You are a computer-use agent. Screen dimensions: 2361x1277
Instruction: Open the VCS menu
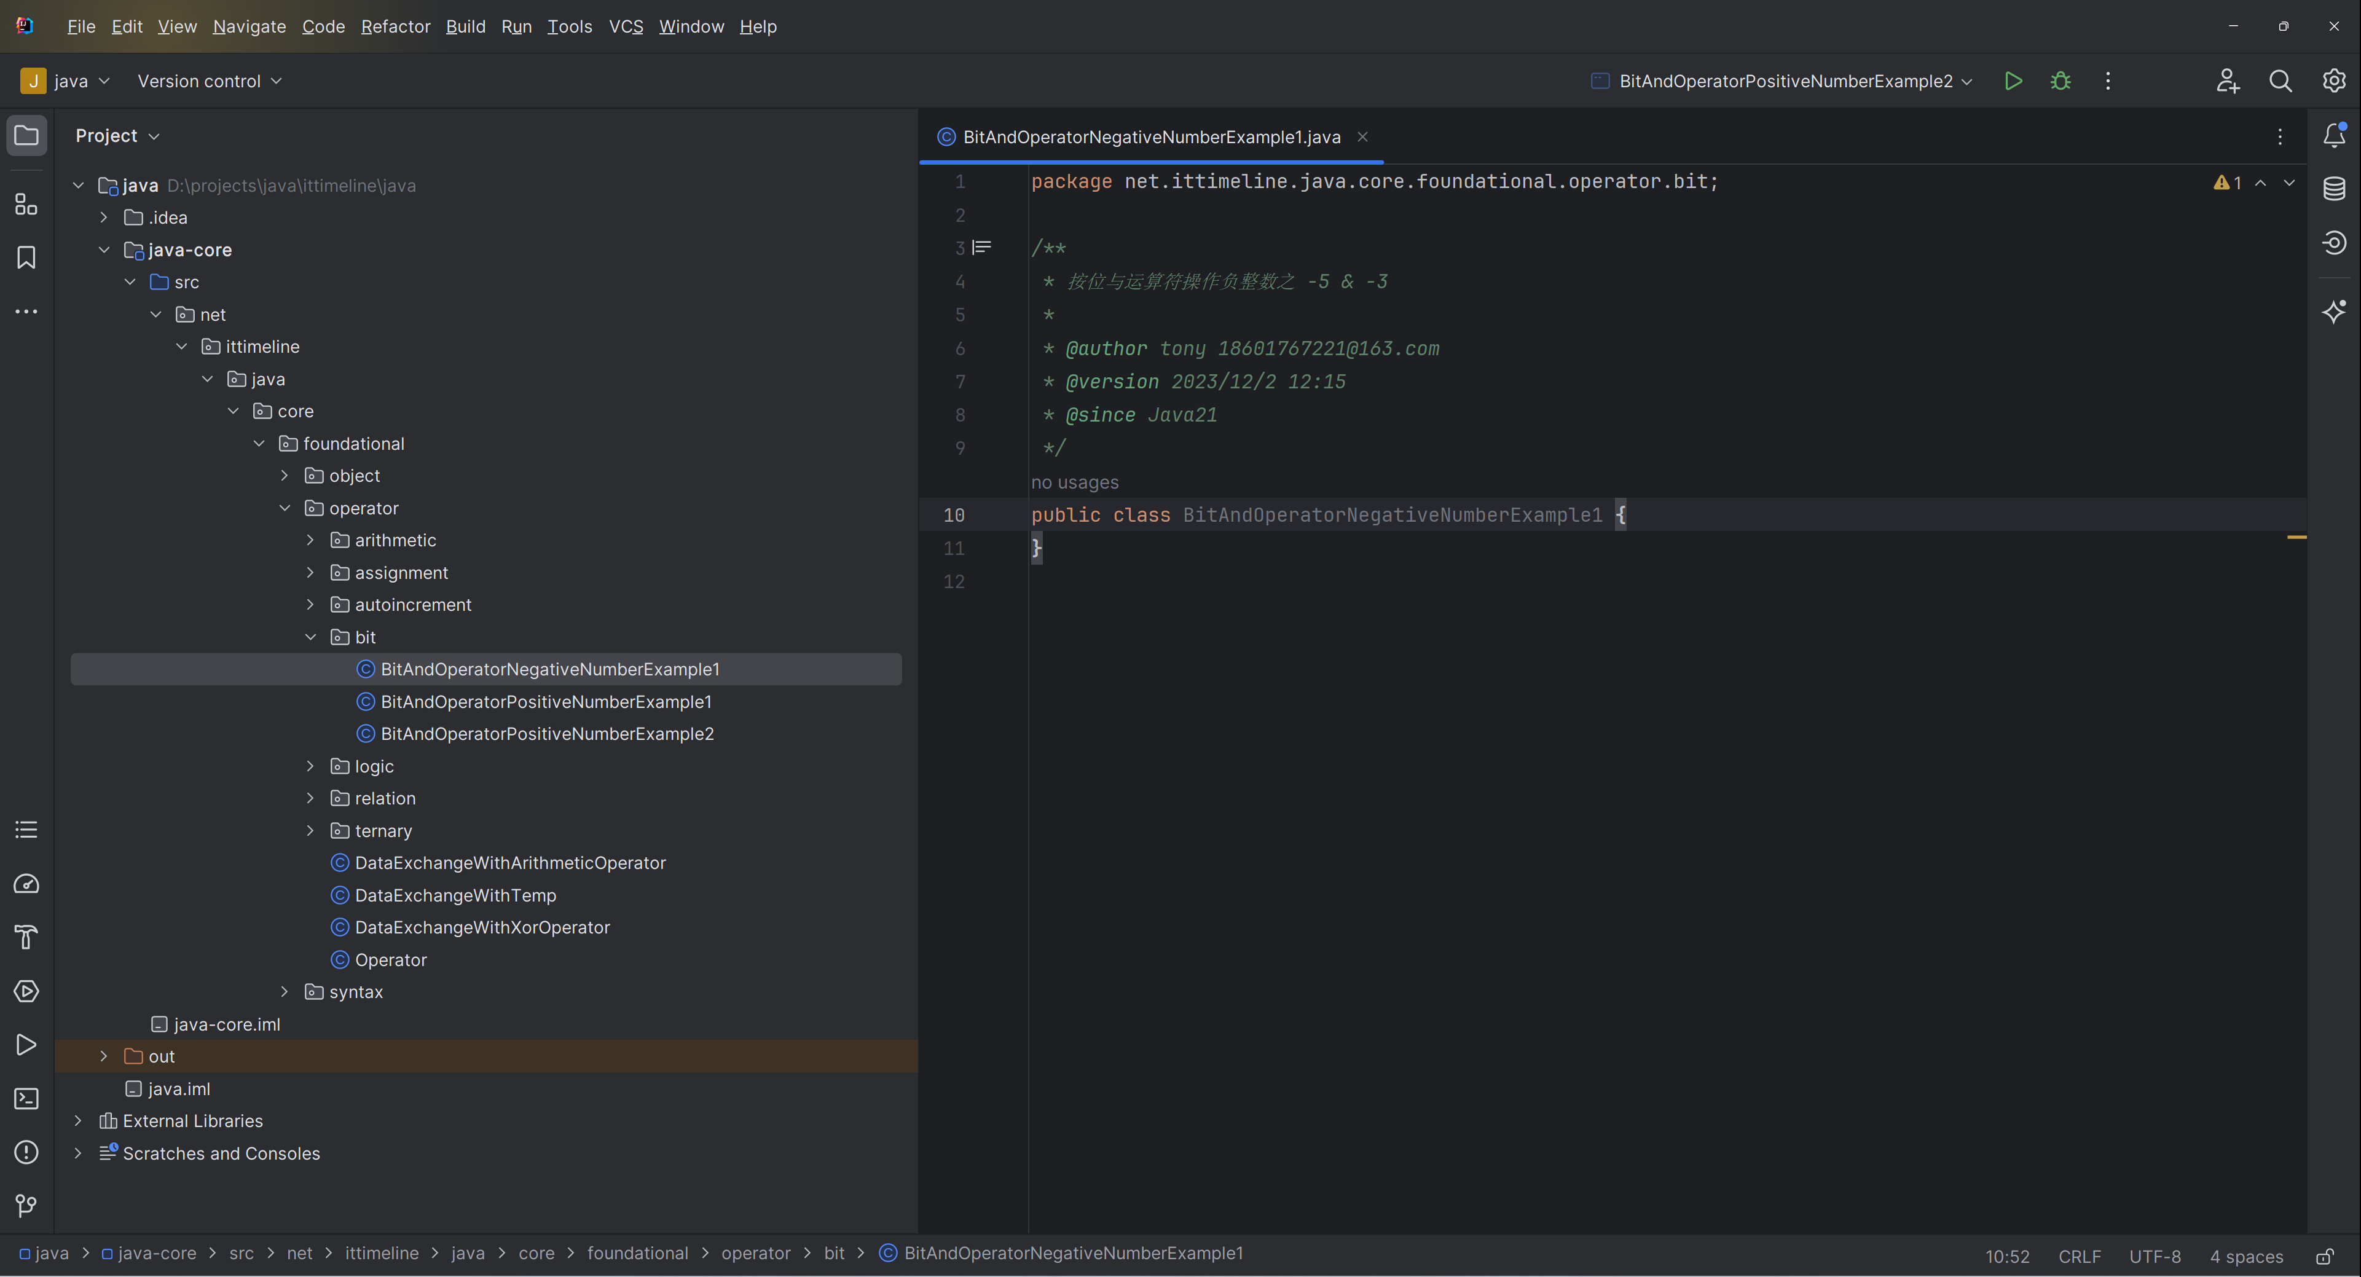click(626, 26)
